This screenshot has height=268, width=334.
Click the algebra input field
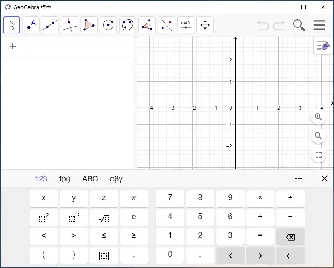(80, 47)
